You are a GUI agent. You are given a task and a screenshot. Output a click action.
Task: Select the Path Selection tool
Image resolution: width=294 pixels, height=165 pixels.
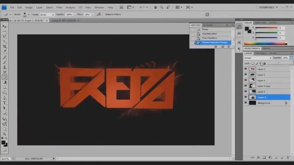(x=5, y=108)
